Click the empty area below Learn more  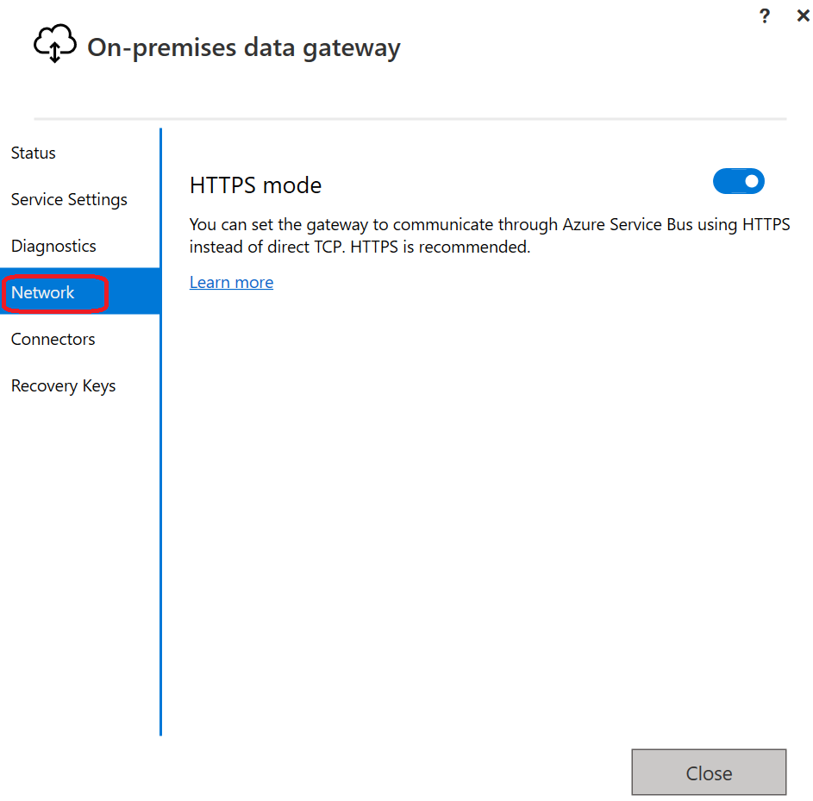tap(487, 508)
